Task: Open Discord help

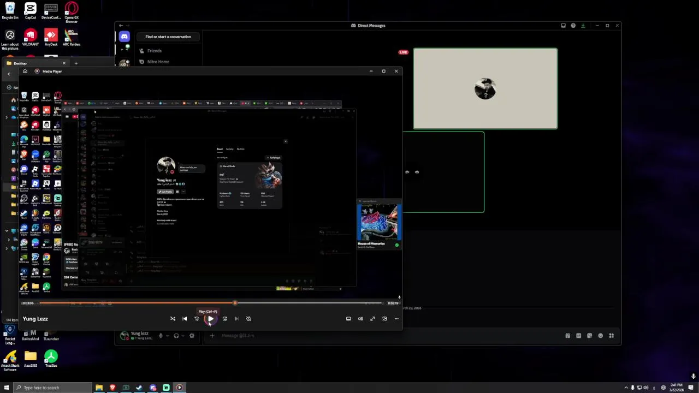Action: (573, 26)
